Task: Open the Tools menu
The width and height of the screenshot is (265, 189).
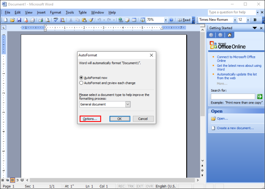Action: [70, 12]
